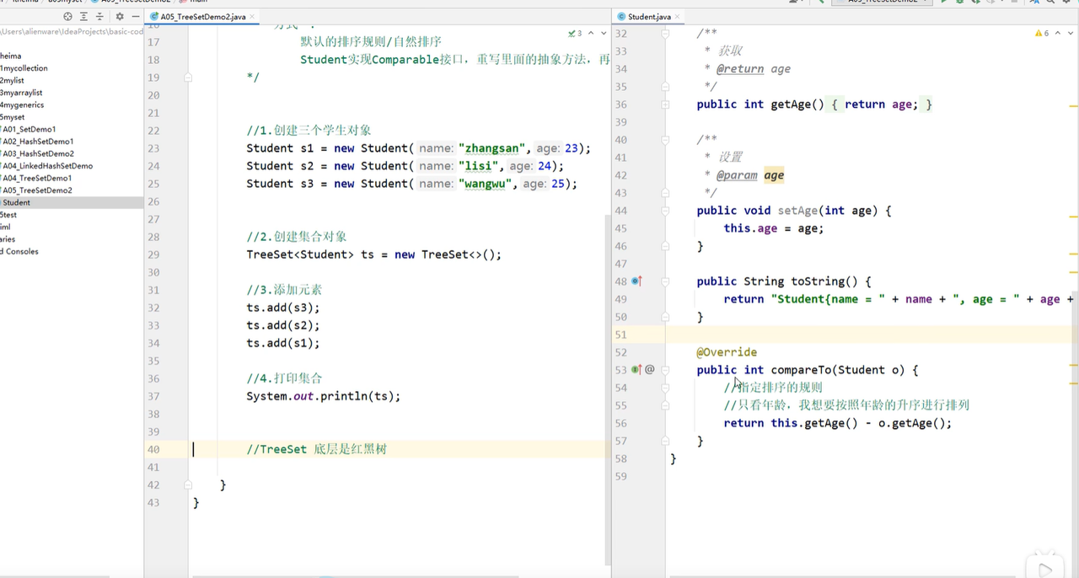Viewport: 1079px width, 578px height.
Task: Go to next warning in Student.java
Action: pos(1070,33)
